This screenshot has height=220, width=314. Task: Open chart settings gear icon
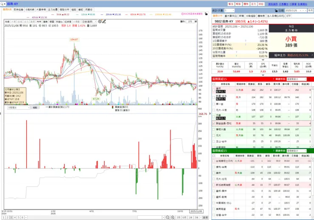coord(100,21)
